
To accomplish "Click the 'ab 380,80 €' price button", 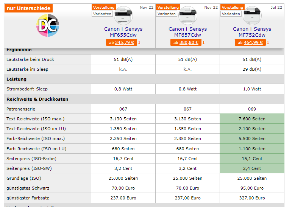I will [186, 42].
